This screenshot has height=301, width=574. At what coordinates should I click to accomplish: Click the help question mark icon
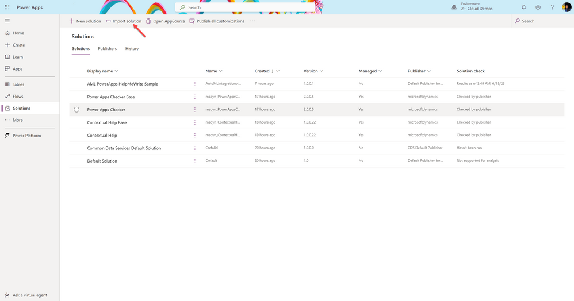[x=552, y=7]
